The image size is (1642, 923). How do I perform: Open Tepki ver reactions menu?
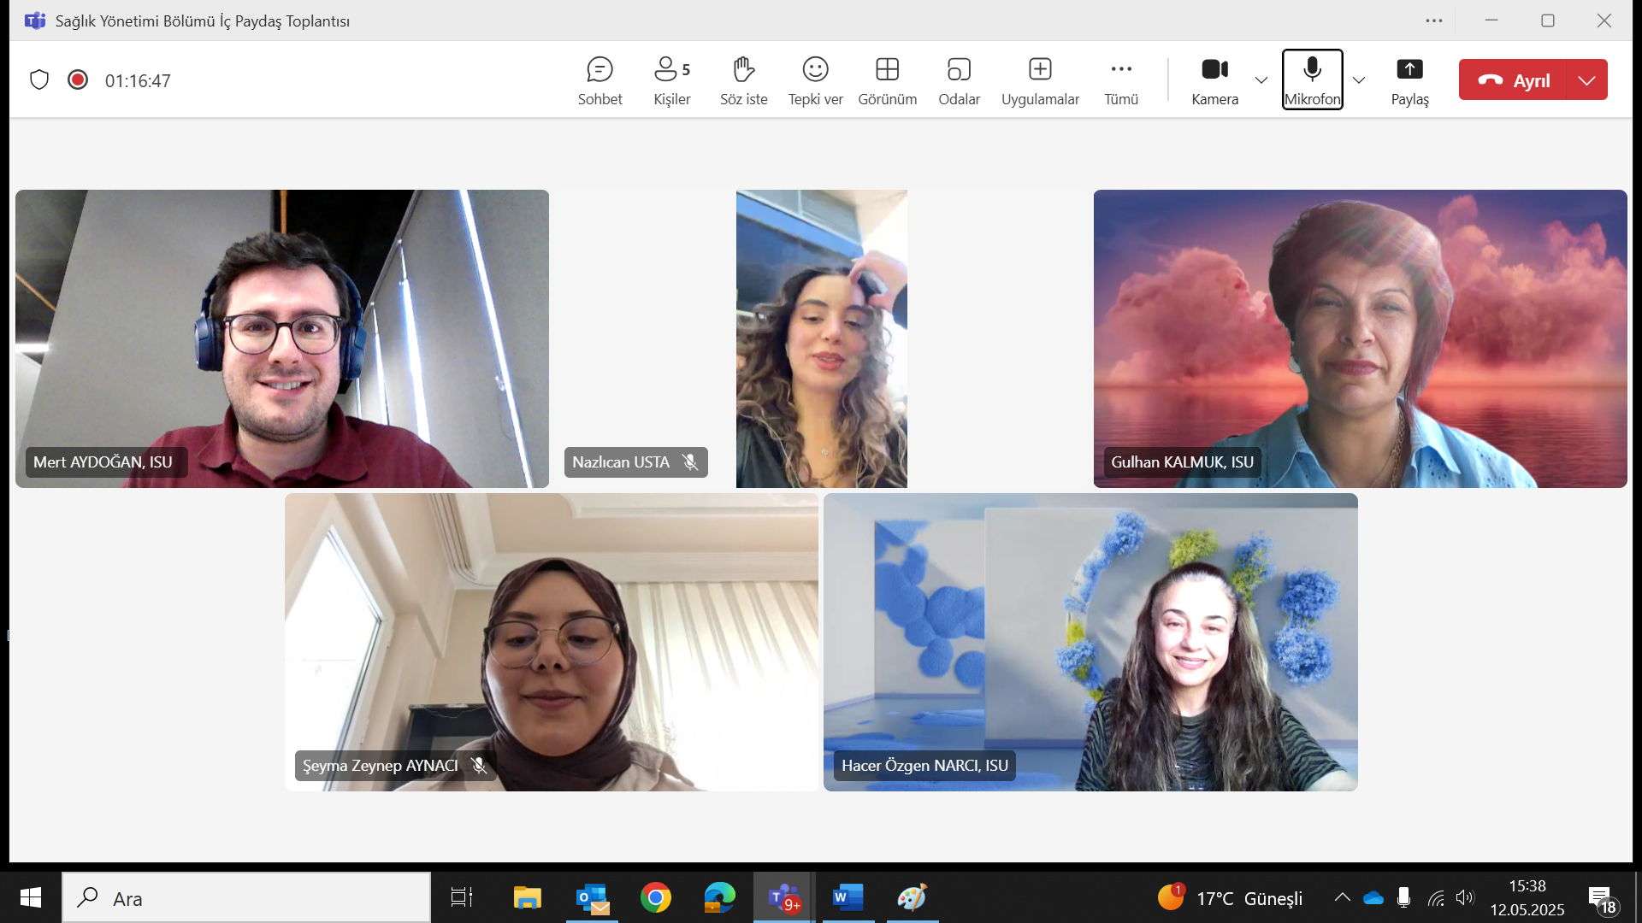(815, 80)
